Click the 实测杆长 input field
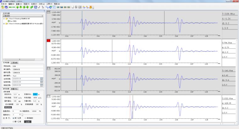 coord(36,94)
